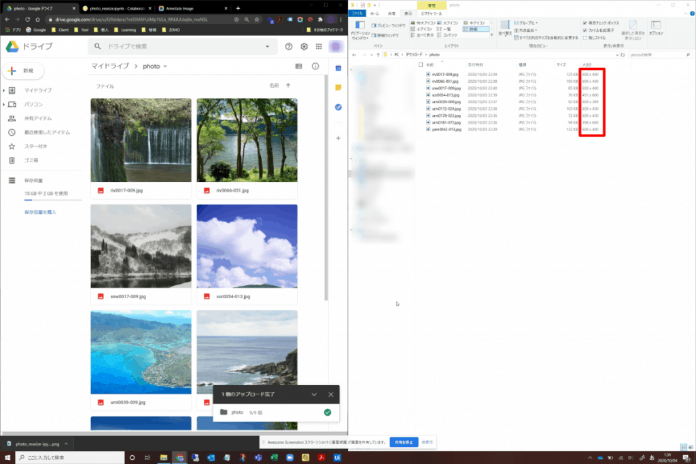Open the ホーム ribbon tab in Explorer

click(375, 13)
